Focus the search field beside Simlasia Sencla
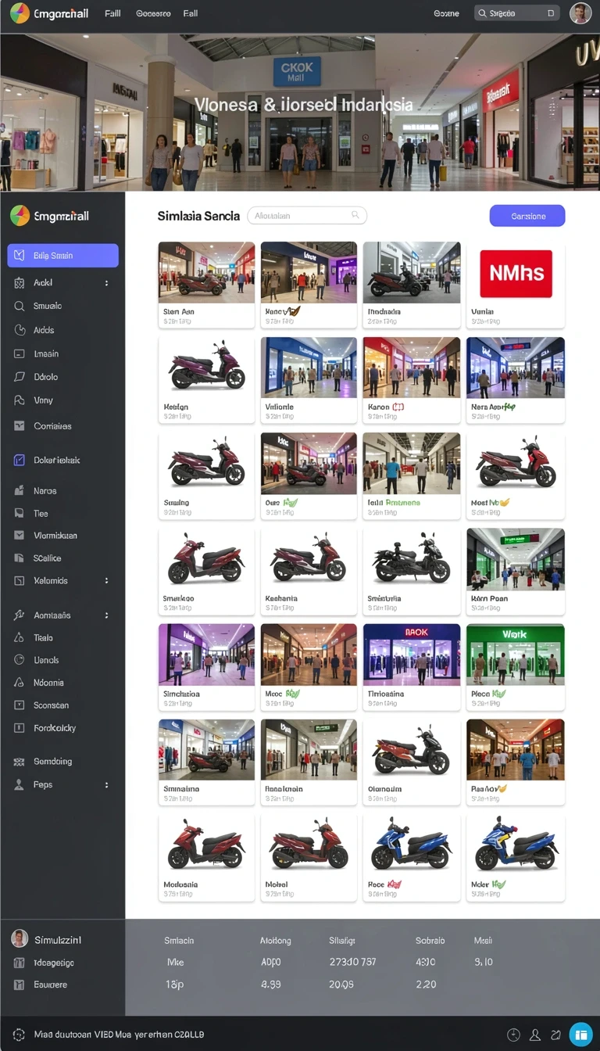This screenshot has width=600, height=1051. [307, 215]
